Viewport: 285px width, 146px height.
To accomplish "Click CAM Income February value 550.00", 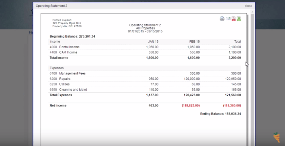I will (195, 52).
